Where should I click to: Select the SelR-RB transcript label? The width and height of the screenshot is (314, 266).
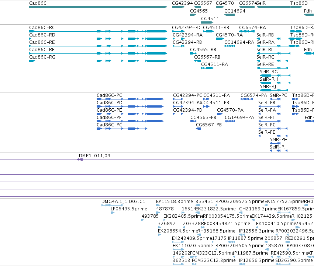pyautogui.click(x=265, y=35)
